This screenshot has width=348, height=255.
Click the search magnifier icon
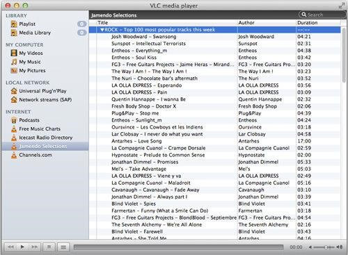tap(303, 15)
